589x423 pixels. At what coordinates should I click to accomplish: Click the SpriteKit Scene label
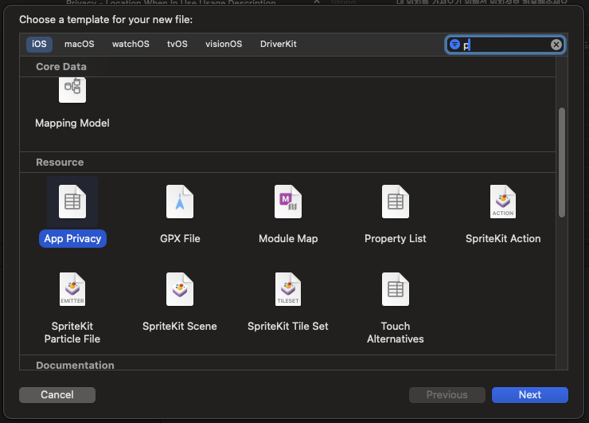[x=180, y=327]
